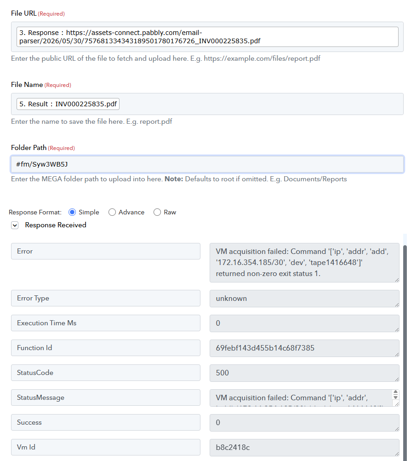This screenshot has height=461, width=411.
Task: Click the File Name input field
Action: tap(207, 104)
